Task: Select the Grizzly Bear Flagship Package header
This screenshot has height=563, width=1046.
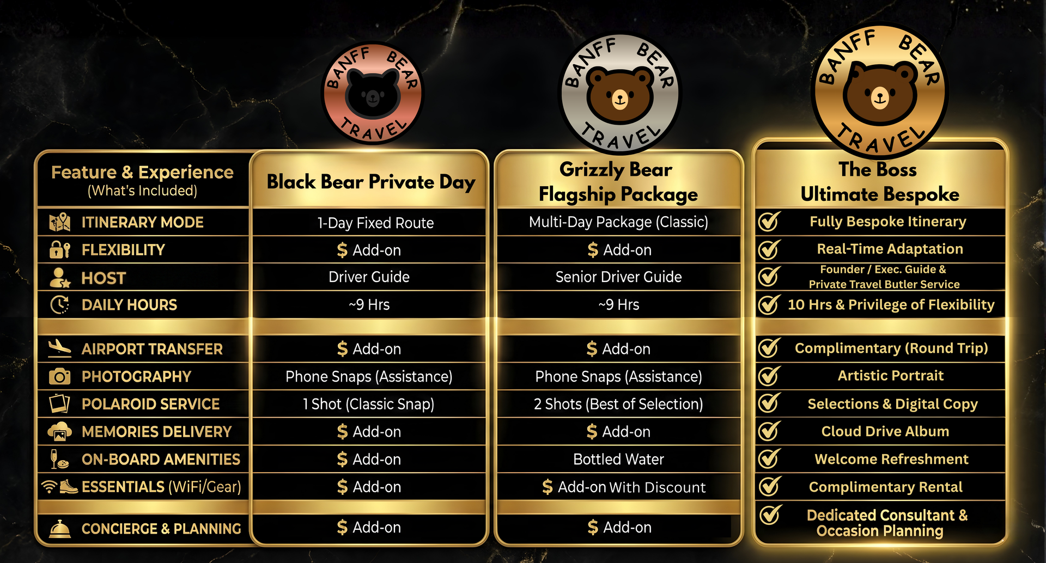Action: [618, 182]
